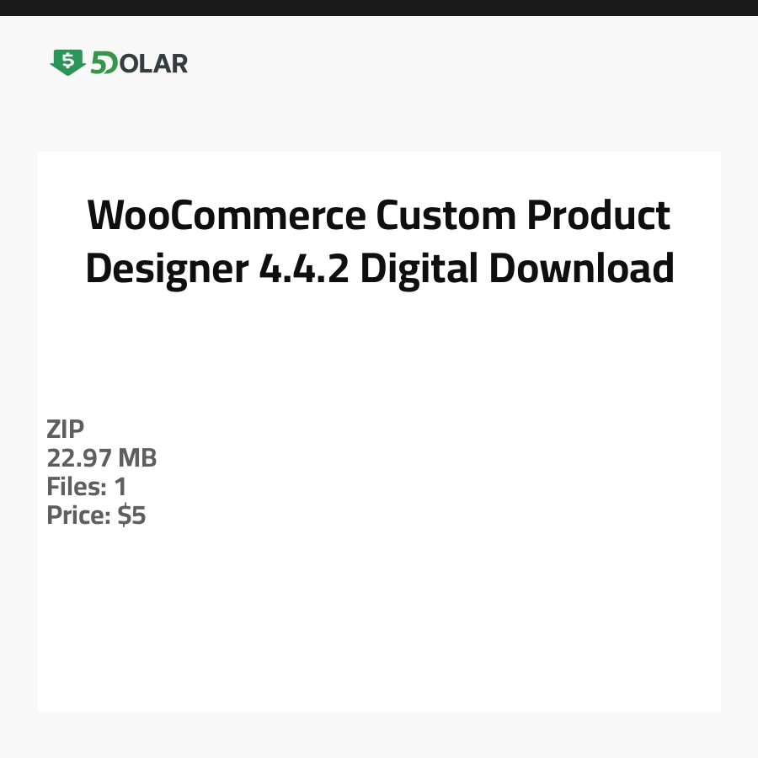Click the "1" after Files

(x=120, y=487)
